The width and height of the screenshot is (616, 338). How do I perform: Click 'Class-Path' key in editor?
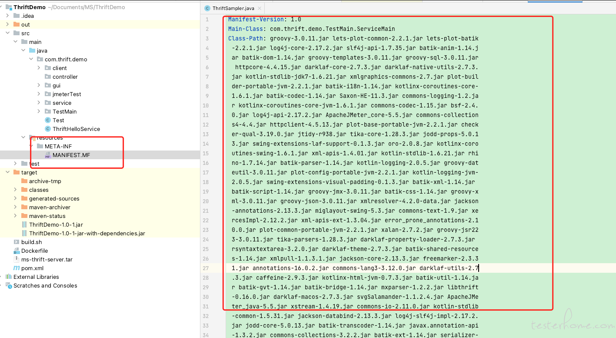tap(246, 38)
